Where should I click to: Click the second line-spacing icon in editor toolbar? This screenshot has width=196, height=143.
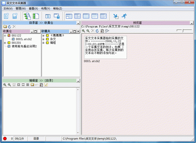23,85
